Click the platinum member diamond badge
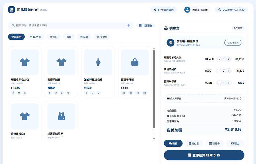This screenshot has height=164, width=256. click(170, 43)
